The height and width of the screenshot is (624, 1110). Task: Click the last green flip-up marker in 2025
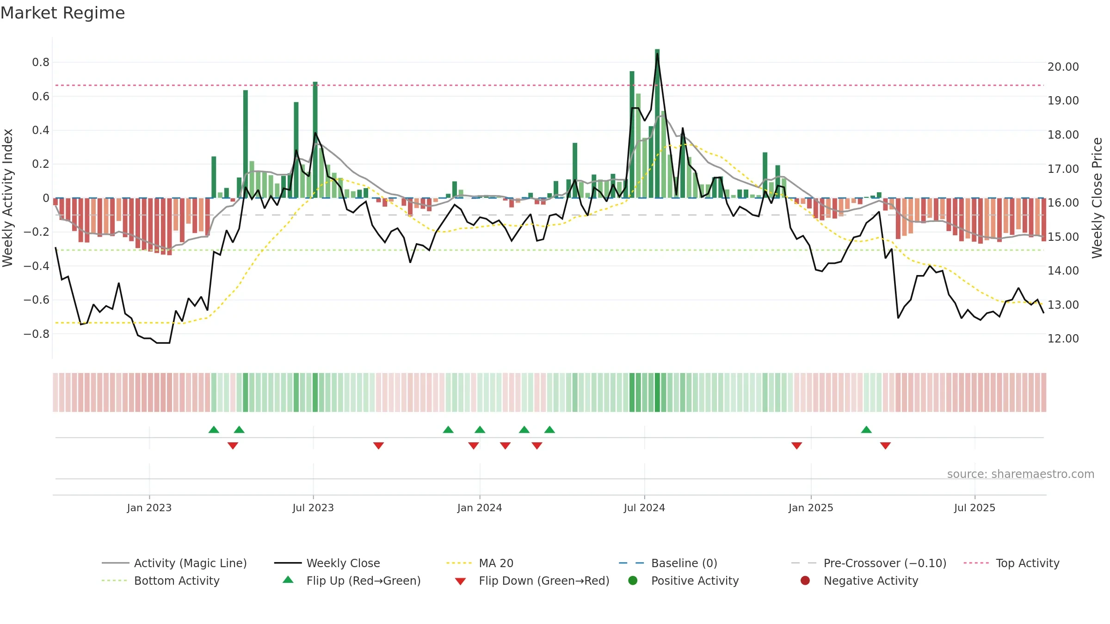pyautogui.click(x=866, y=429)
